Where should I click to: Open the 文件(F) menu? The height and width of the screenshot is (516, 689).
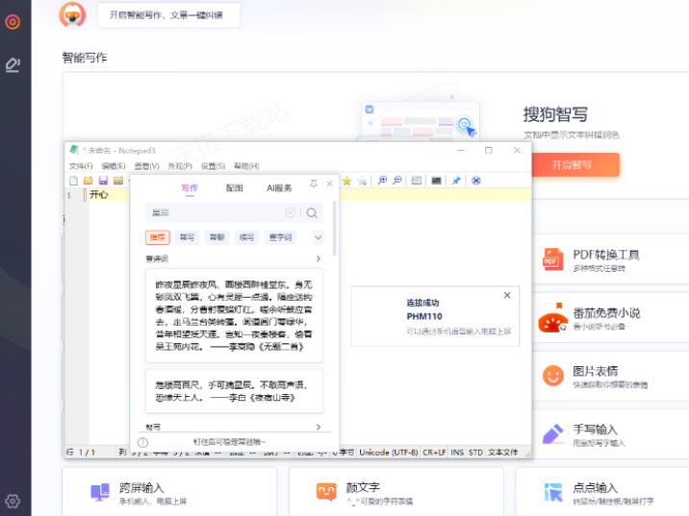(81, 166)
